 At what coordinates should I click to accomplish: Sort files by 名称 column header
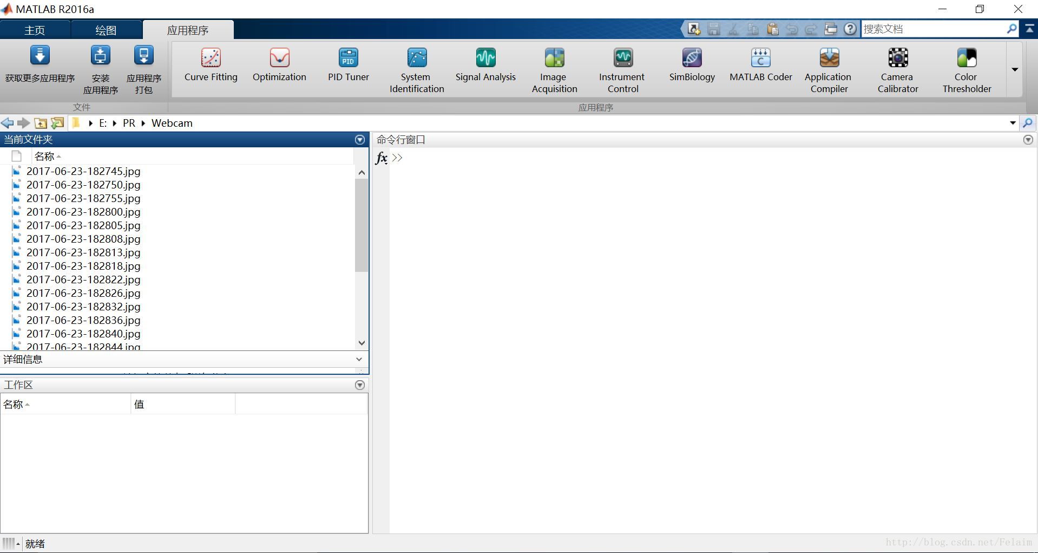coord(193,157)
